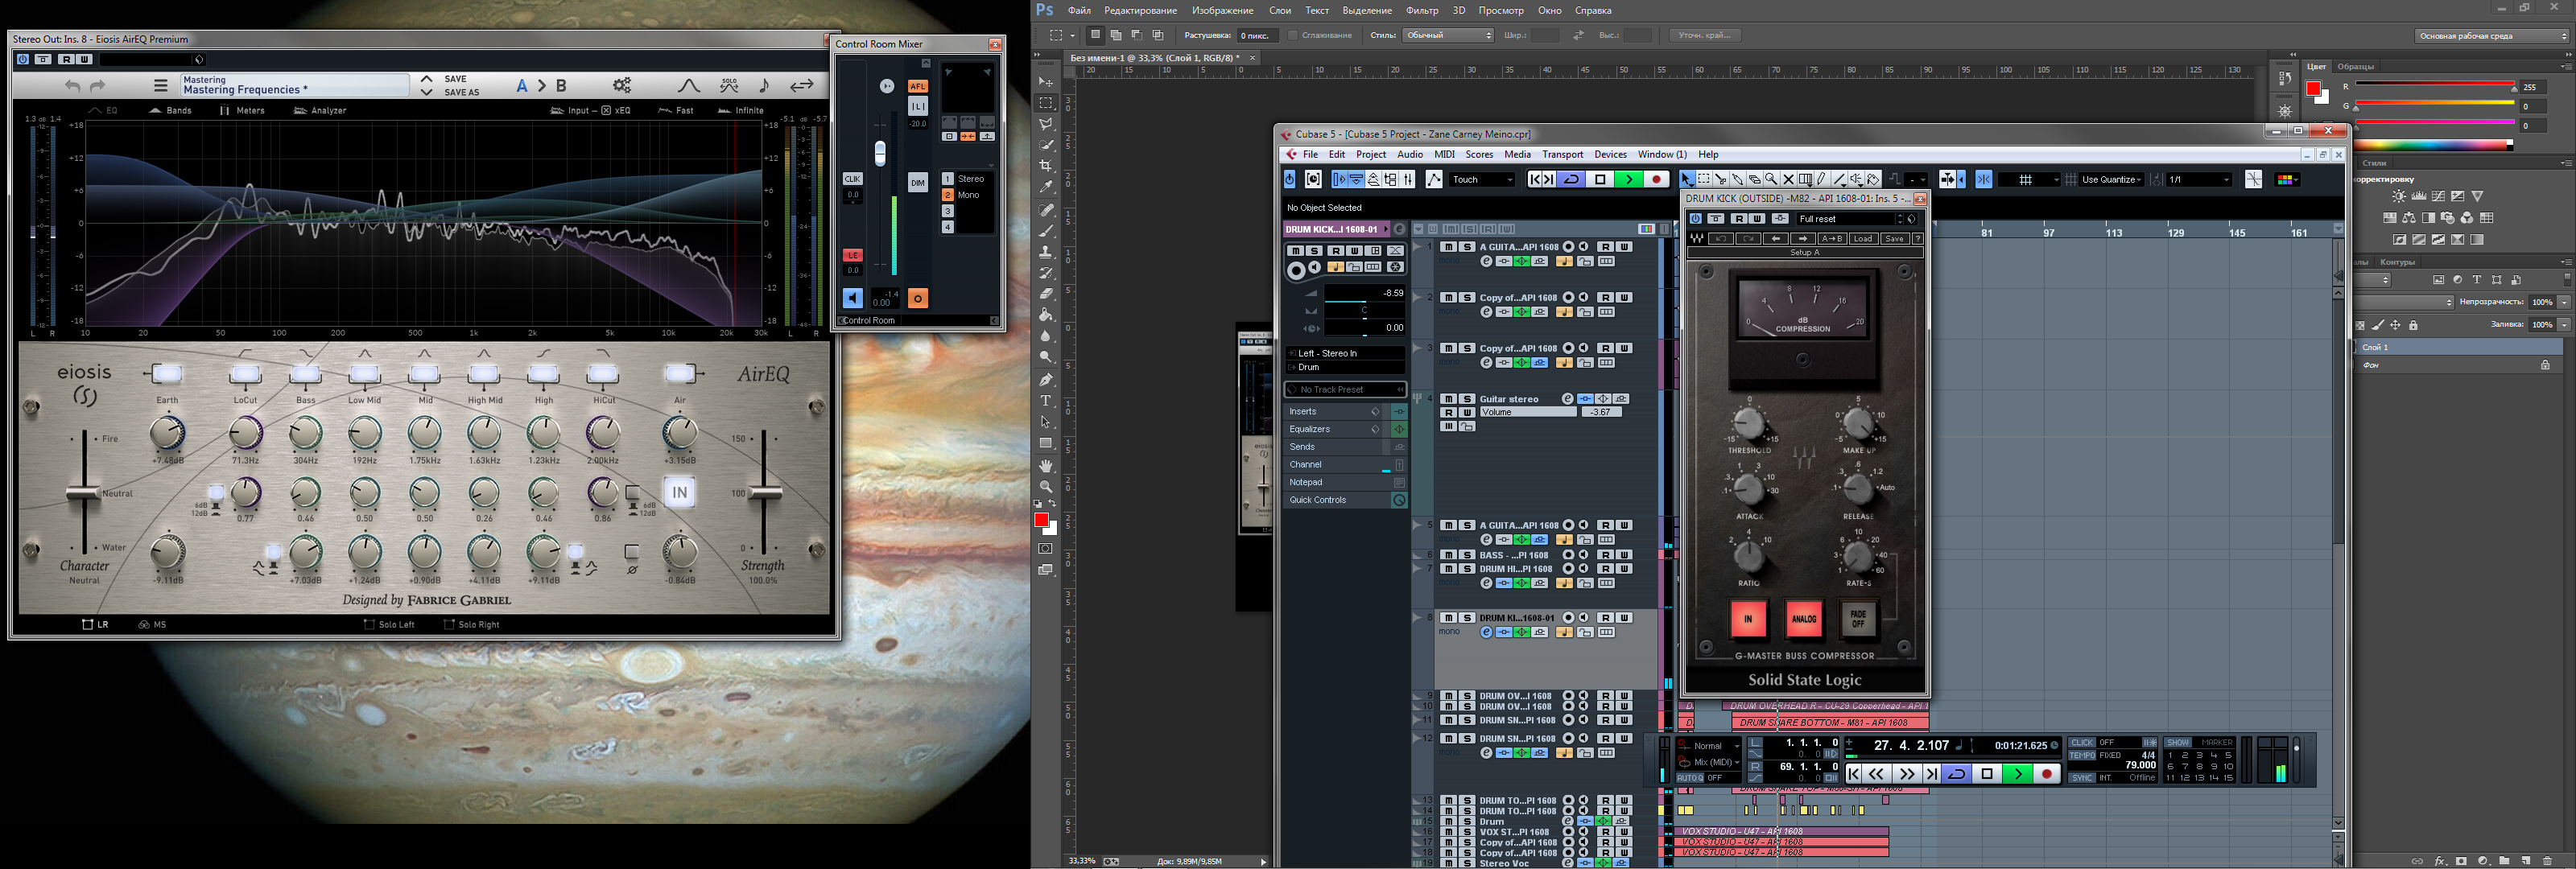This screenshot has width=2576, height=869.
Task: Click the musical note icon in AirEQ
Action: click(764, 86)
